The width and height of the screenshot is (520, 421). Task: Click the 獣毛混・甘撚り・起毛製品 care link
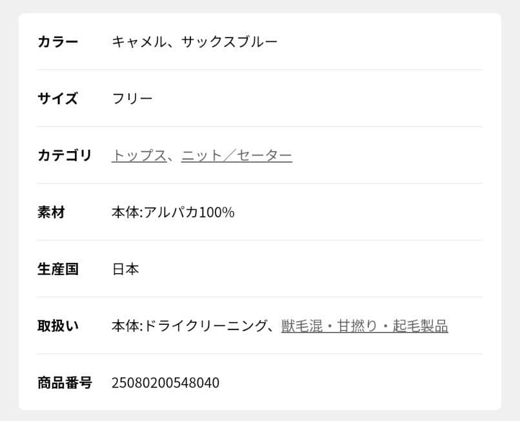[365, 325]
